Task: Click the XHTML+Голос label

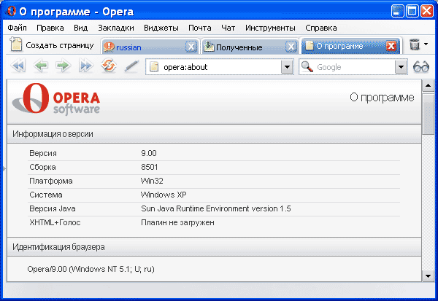Action: [x=55, y=222]
